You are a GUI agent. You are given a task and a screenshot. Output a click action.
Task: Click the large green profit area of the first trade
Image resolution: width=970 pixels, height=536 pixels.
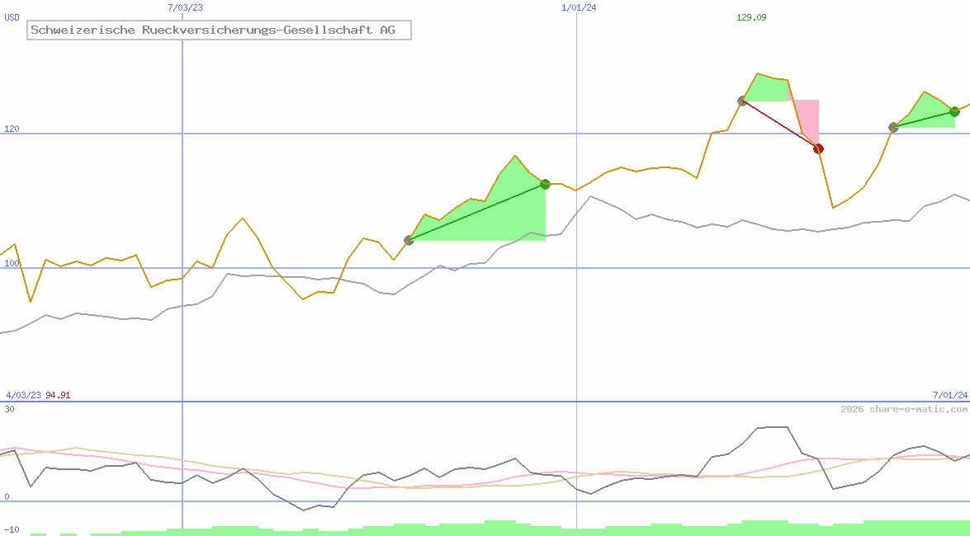pos(504,214)
